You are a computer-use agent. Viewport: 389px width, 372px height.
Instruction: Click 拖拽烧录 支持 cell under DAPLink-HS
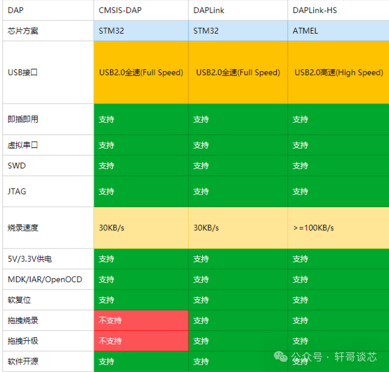tap(338, 320)
